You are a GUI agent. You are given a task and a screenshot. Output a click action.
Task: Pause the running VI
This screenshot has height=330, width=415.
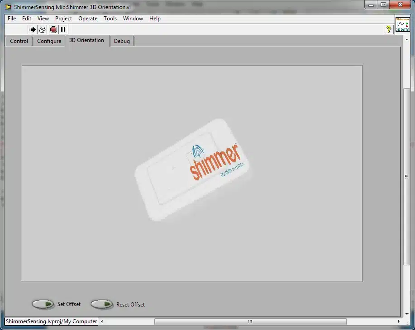click(63, 30)
